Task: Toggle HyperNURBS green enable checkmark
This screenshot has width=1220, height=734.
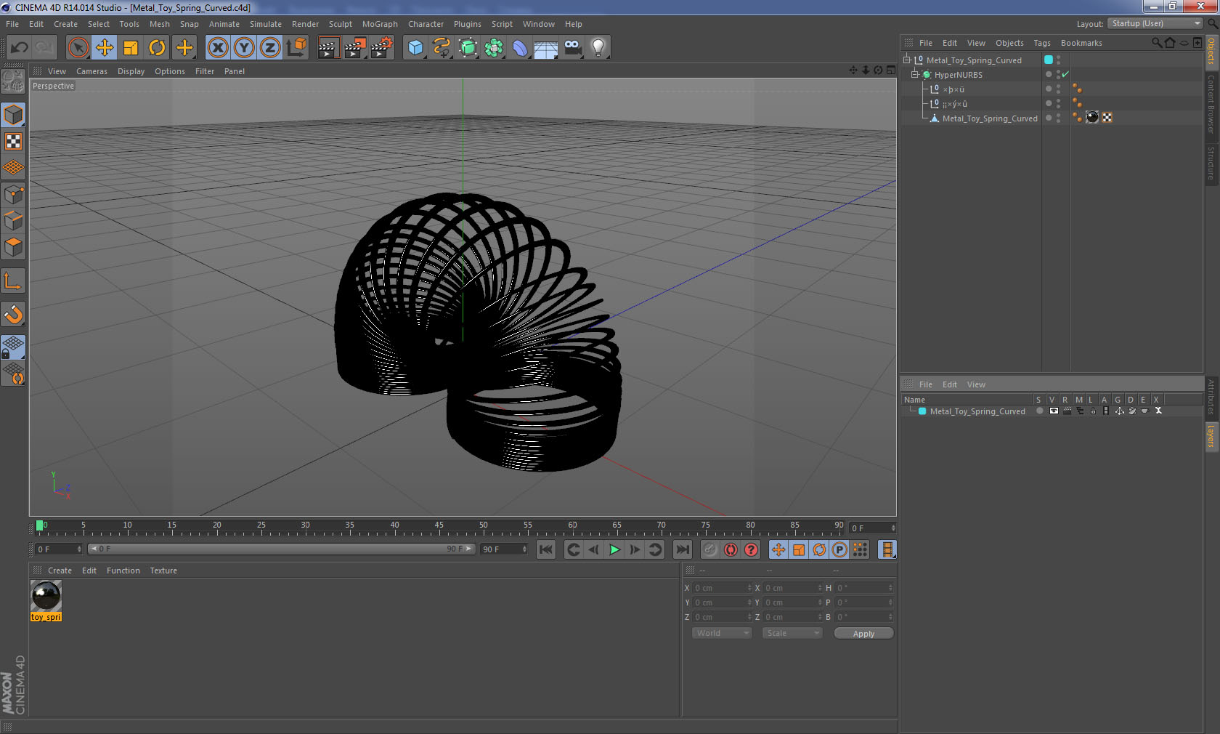Action: tap(1065, 74)
